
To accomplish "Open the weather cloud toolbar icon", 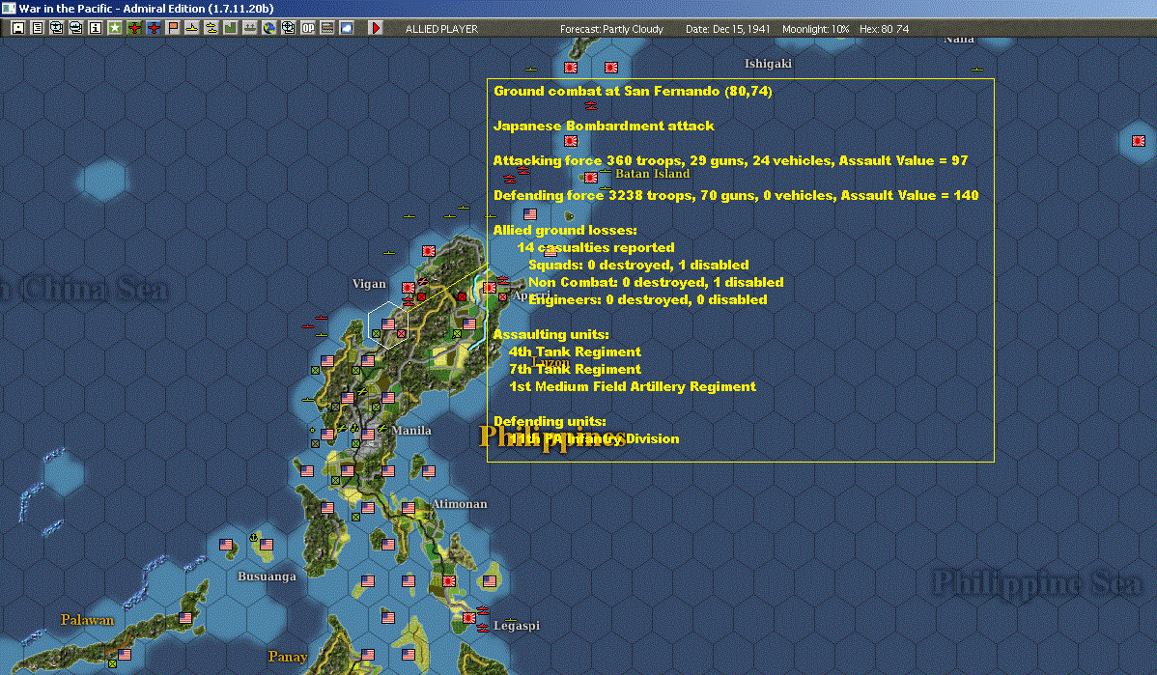I will pos(346,27).
